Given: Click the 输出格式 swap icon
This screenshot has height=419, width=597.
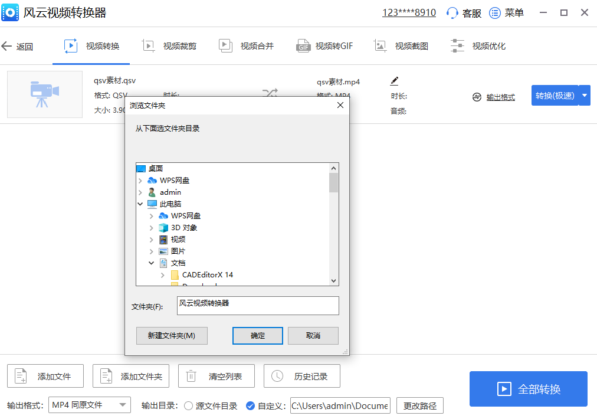Looking at the screenshot, I should click(477, 97).
